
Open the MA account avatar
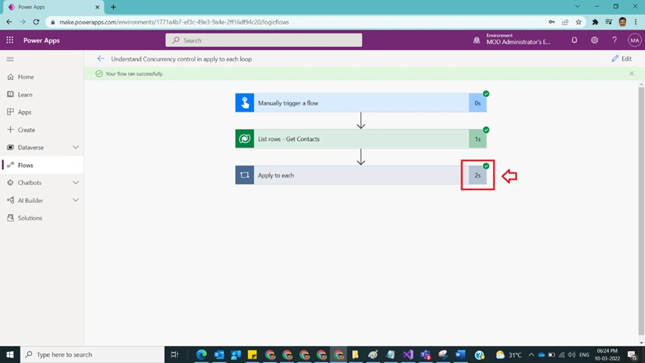coord(634,40)
